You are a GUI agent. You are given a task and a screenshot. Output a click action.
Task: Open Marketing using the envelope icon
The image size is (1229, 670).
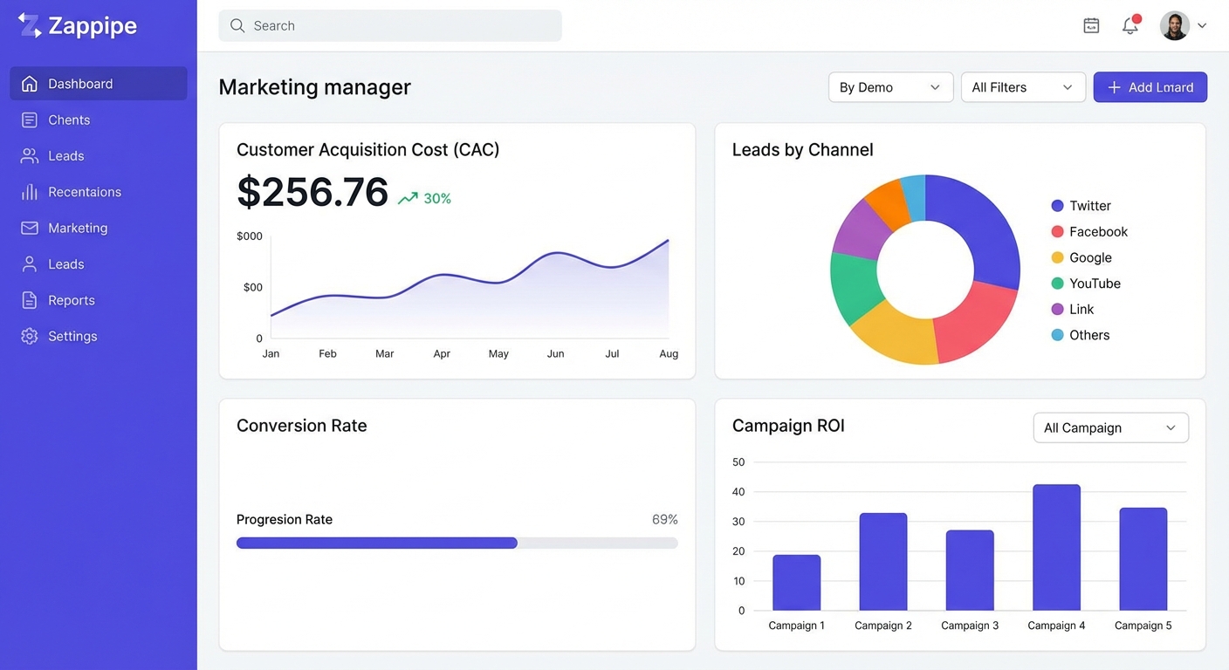30,228
